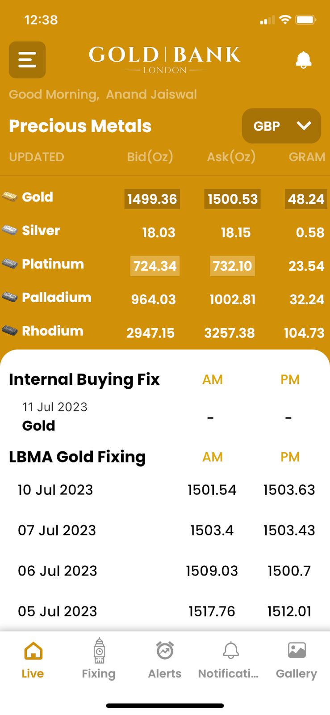Open the GBP currency dropdown
Screen dimensions: 330x715
pos(281,126)
